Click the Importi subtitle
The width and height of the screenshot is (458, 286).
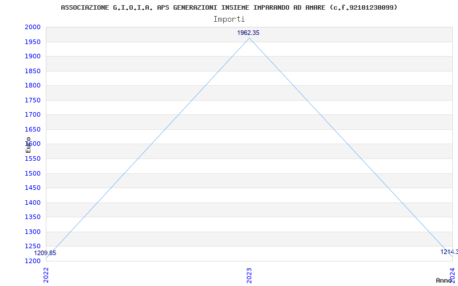tap(229, 19)
